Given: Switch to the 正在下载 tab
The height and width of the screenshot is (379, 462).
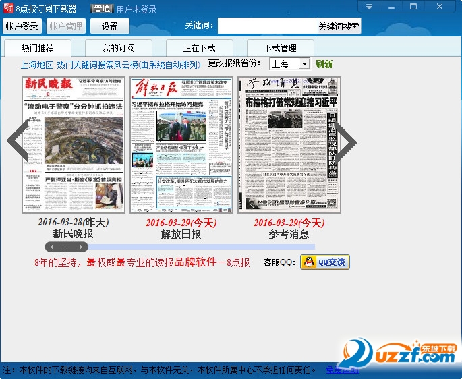Looking at the screenshot, I should coord(200,48).
